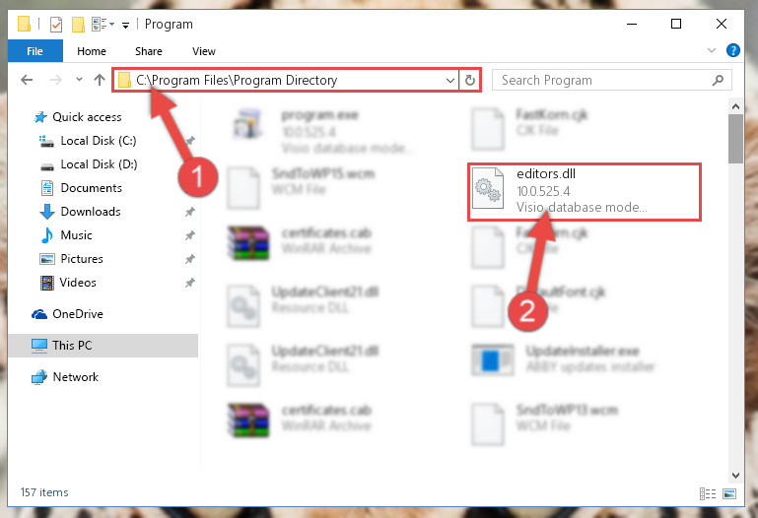The image size is (758, 518).
Task: Expand the ribbon with the chevron
Action: (711, 50)
